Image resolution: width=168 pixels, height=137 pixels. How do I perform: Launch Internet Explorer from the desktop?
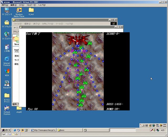[x=7, y=61]
